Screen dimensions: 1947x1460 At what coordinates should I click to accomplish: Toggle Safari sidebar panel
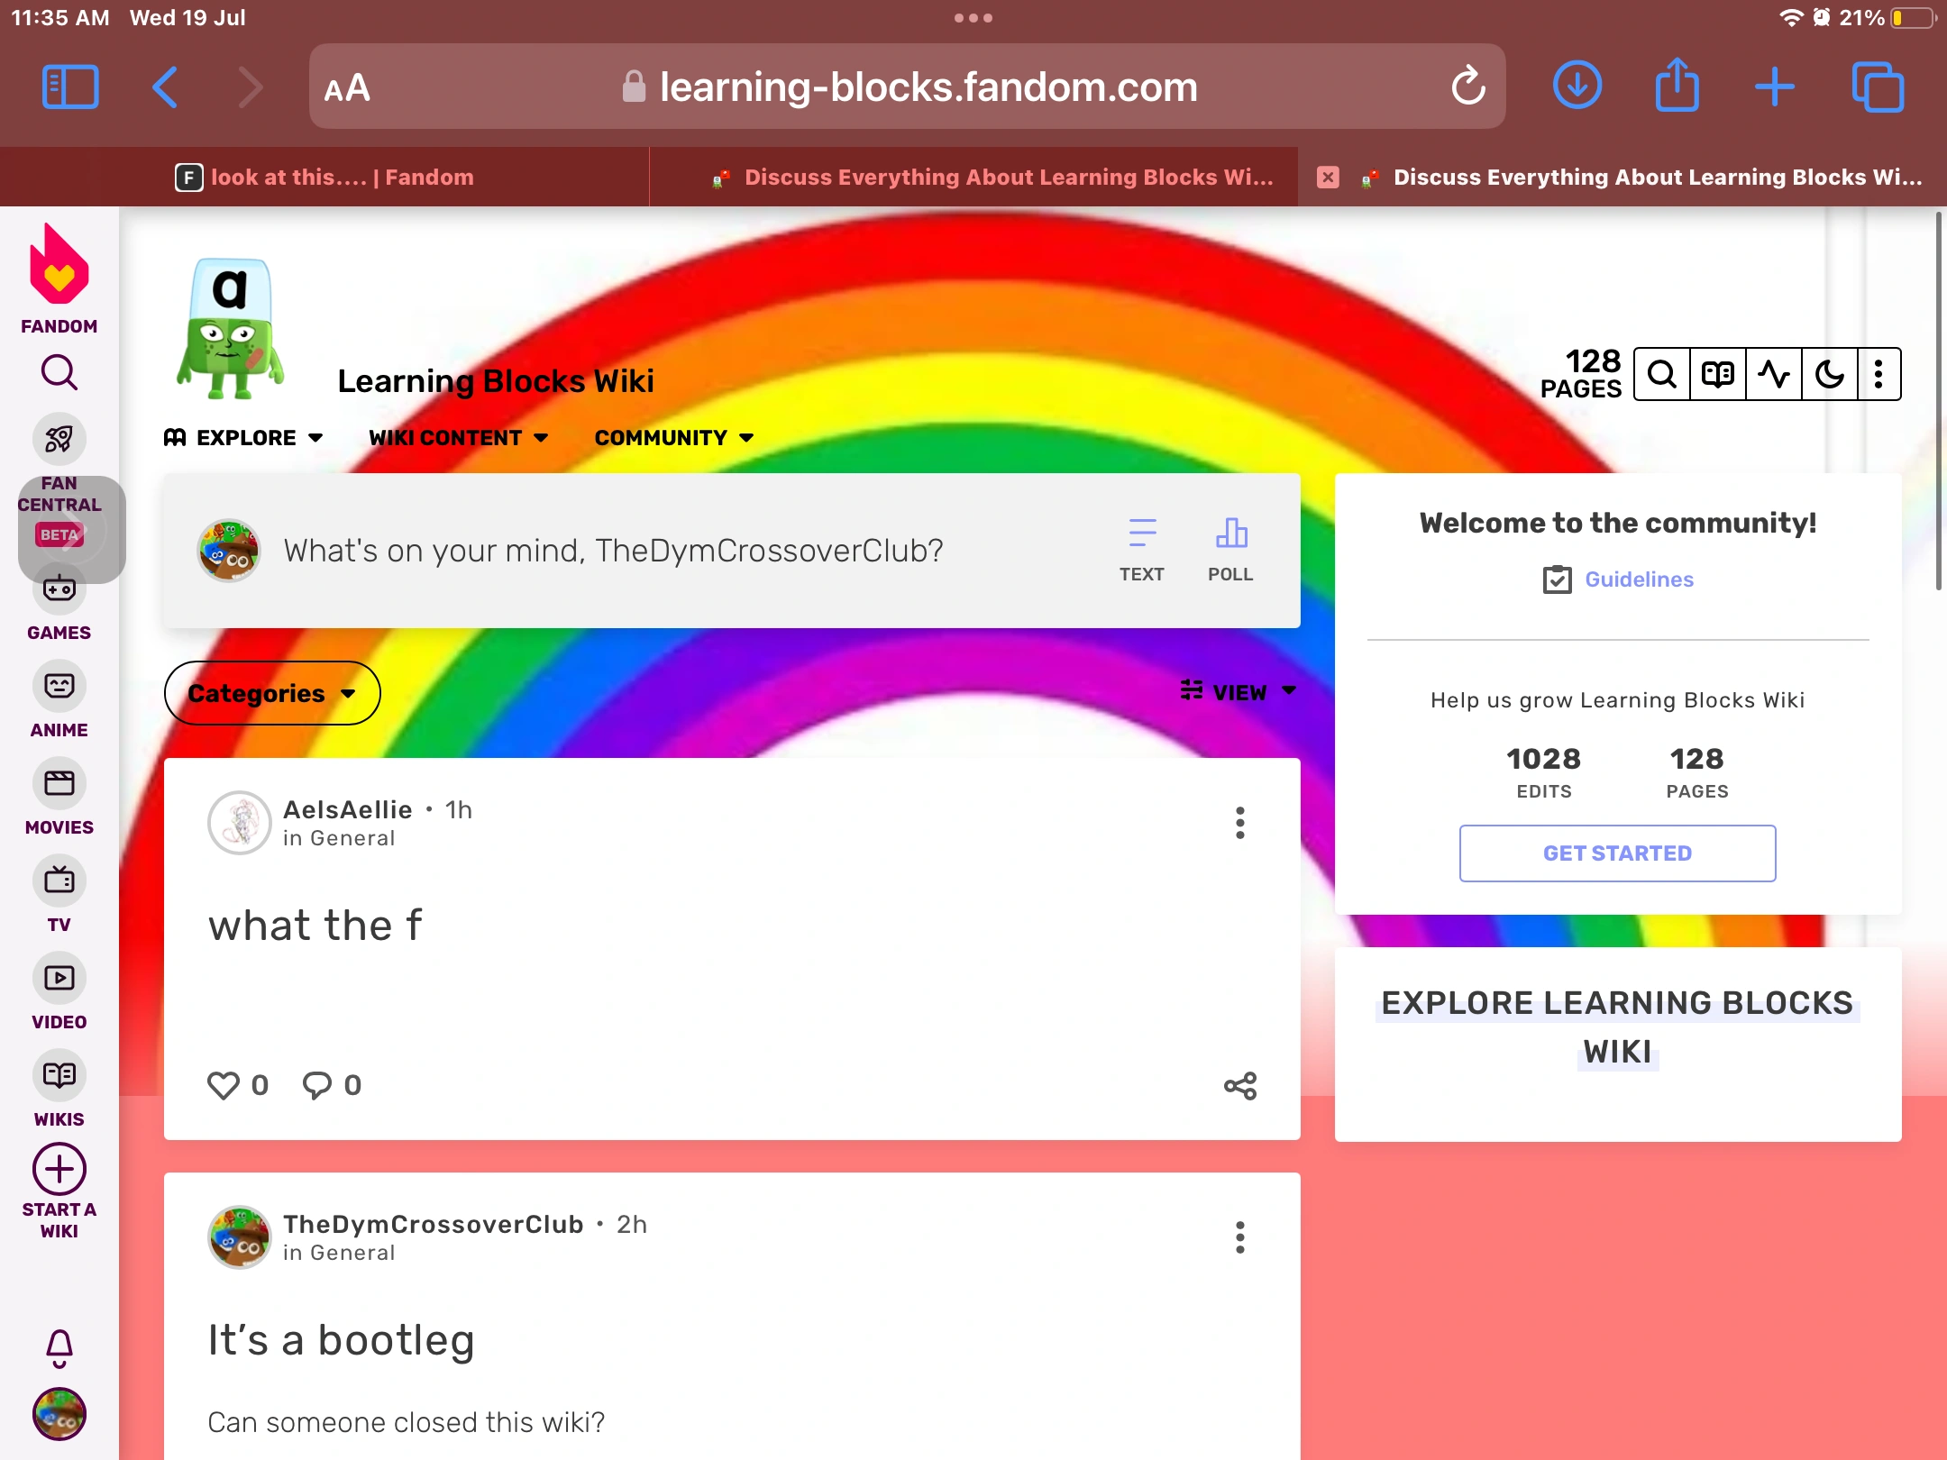[x=70, y=87]
